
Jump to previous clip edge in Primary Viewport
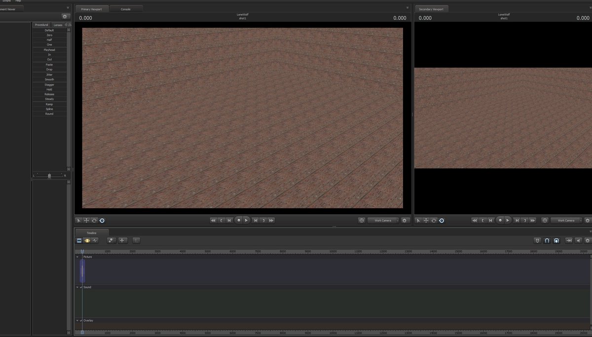click(x=222, y=221)
